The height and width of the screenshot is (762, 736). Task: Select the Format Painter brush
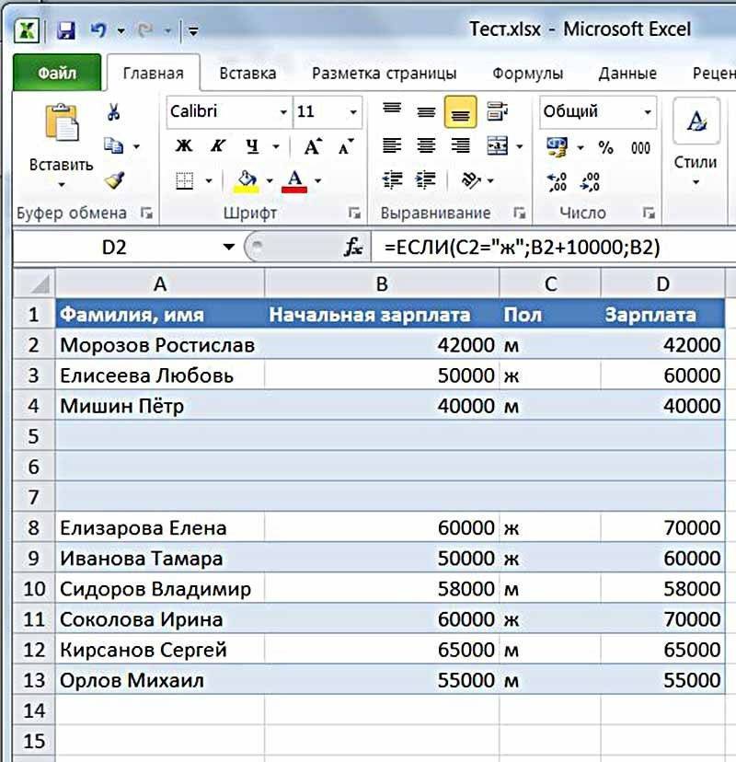pyautogui.click(x=114, y=179)
